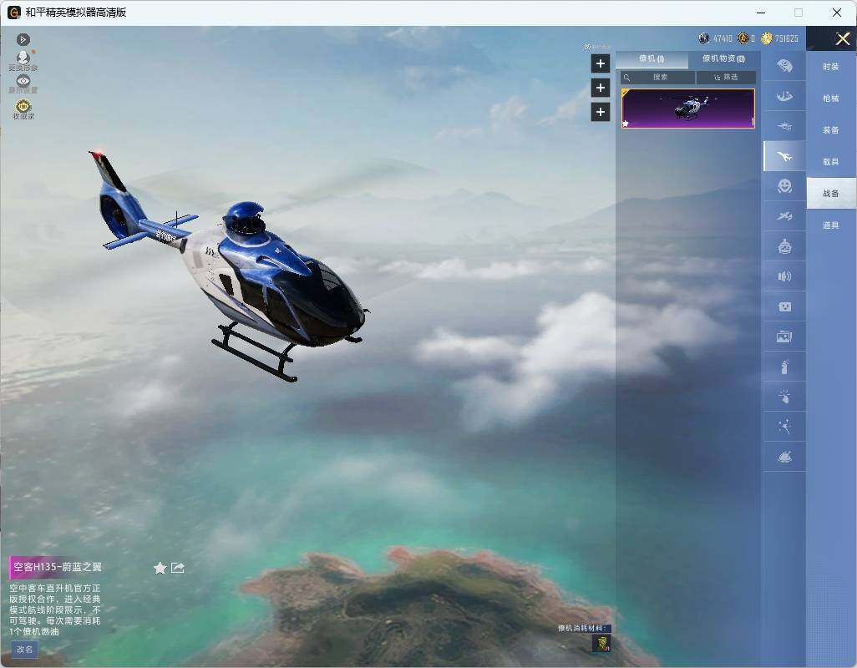This screenshot has width=857, height=668.
Task: Select the robot category icon
Action: (x=784, y=247)
